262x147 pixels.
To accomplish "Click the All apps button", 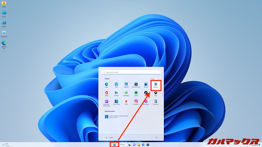I will click(153, 78).
